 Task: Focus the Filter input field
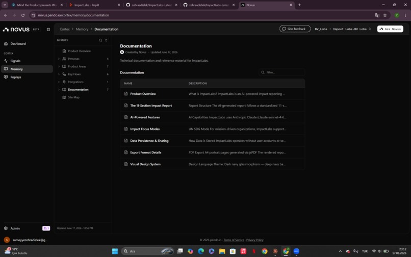(282, 72)
